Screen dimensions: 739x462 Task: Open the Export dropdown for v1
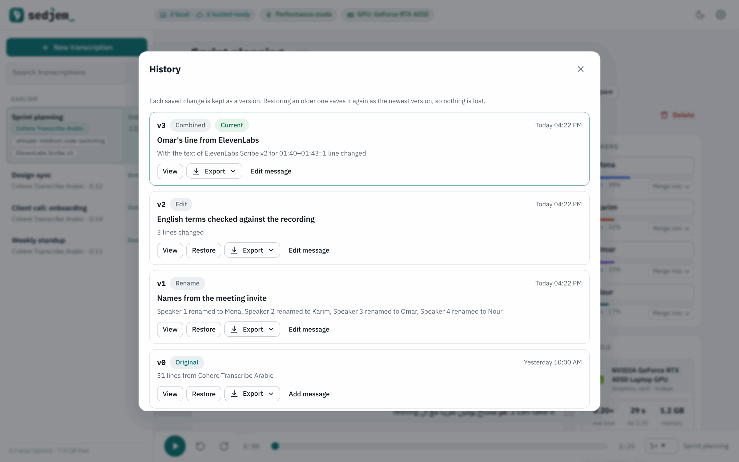tap(252, 329)
